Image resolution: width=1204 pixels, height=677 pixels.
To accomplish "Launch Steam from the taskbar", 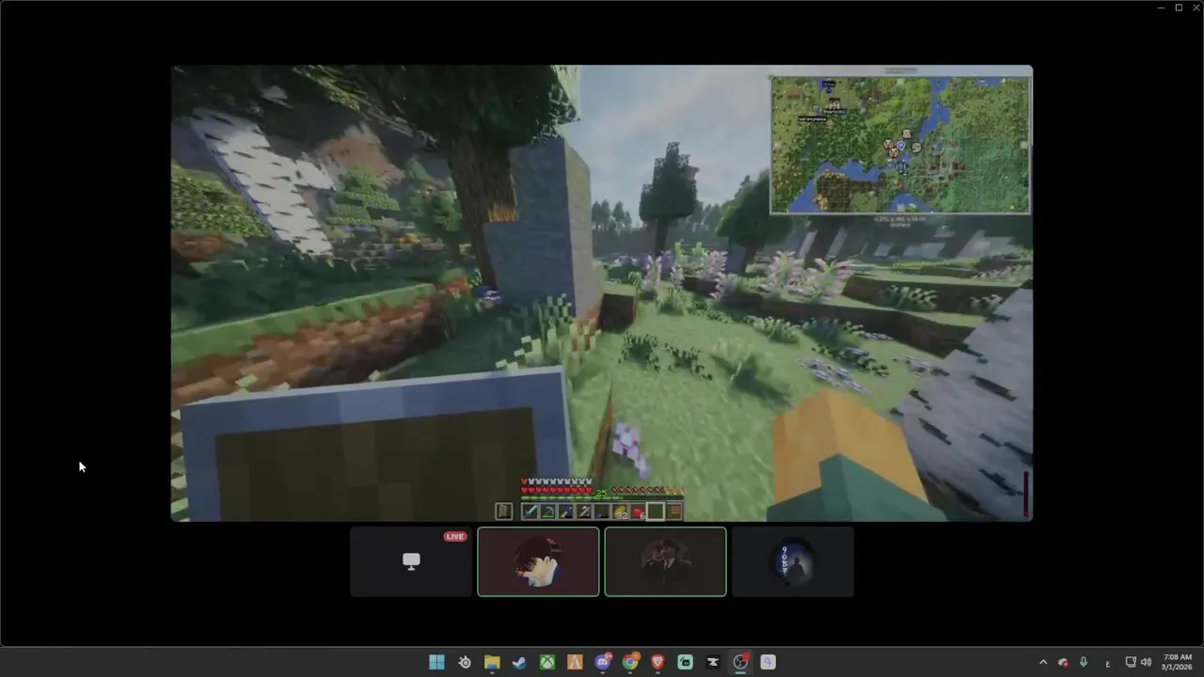I will [x=519, y=662].
